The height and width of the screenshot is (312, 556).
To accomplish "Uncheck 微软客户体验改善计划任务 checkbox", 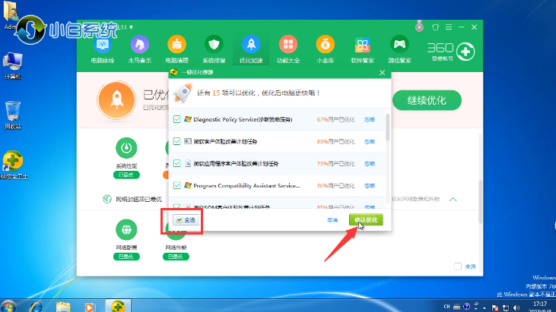I will click(177, 141).
